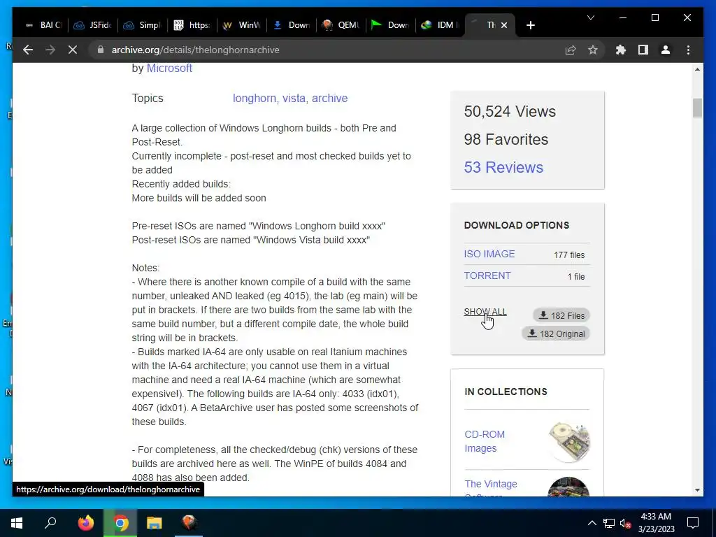Switch to the IDM tab
Viewport: 716px width, 537px height.
click(x=441, y=25)
